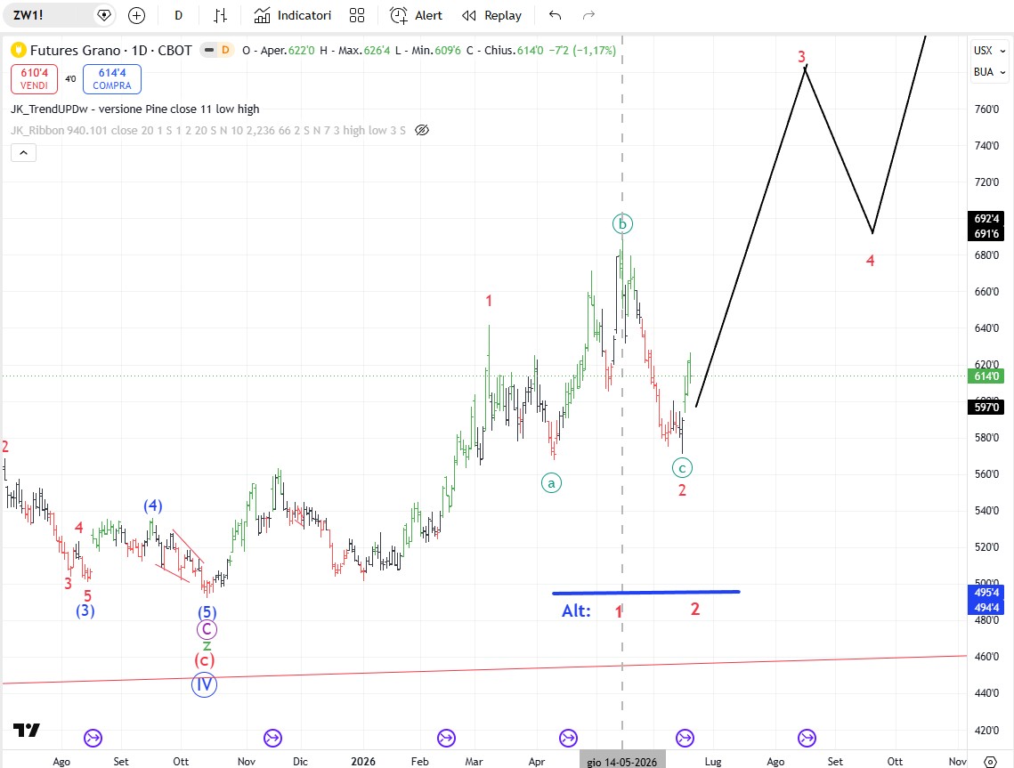Open the Indicatori menu
This screenshot has width=1014, height=768.
(292, 15)
